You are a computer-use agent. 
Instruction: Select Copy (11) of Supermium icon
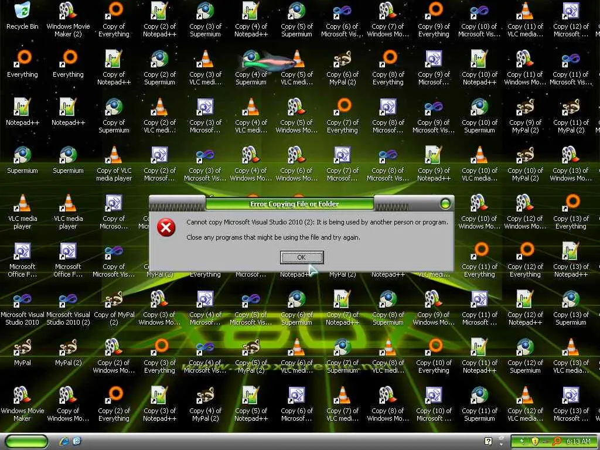pos(479,404)
